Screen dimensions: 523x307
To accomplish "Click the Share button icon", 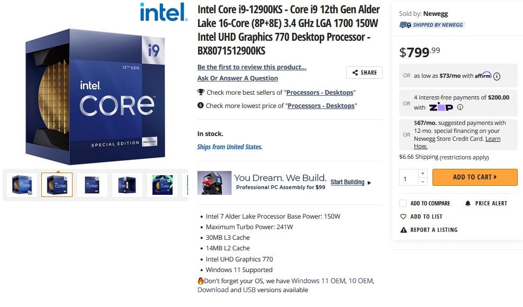I will [355, 73].
